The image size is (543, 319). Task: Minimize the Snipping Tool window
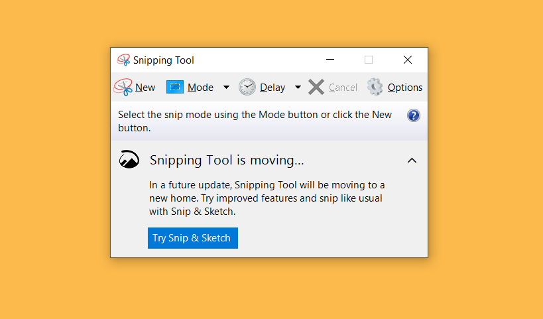pyautogui.click(x=330, y=60)
